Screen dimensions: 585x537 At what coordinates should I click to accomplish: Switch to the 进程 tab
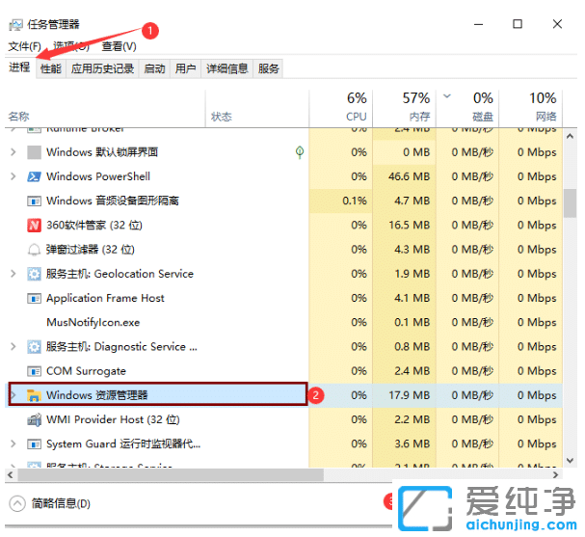point(20,67)
